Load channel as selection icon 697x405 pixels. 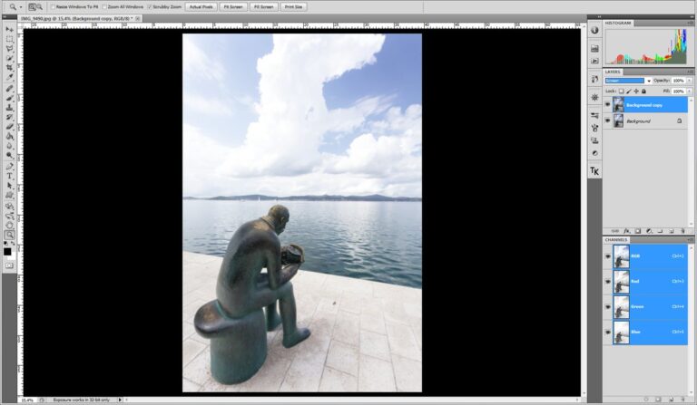click(x=646, y=400)
